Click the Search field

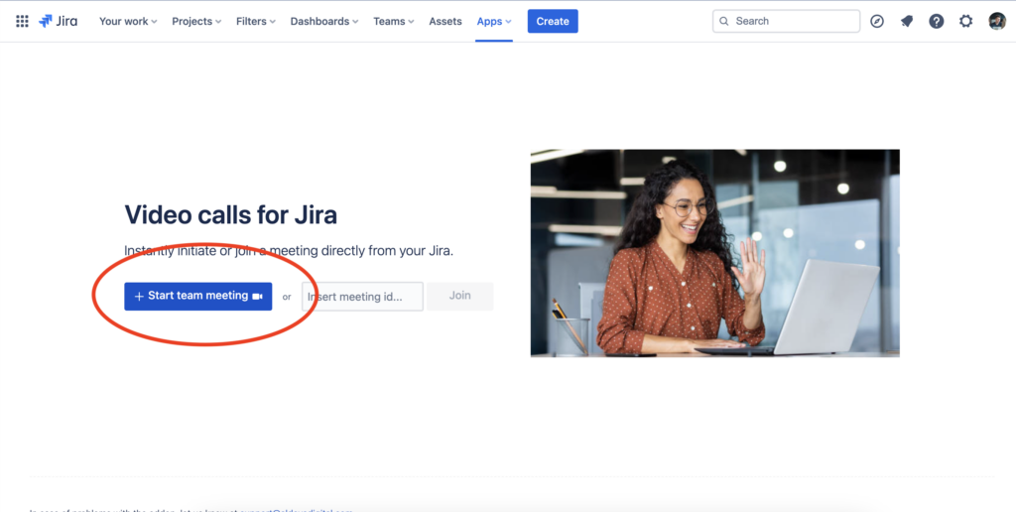pyautogui.click(x=786, y=22)
